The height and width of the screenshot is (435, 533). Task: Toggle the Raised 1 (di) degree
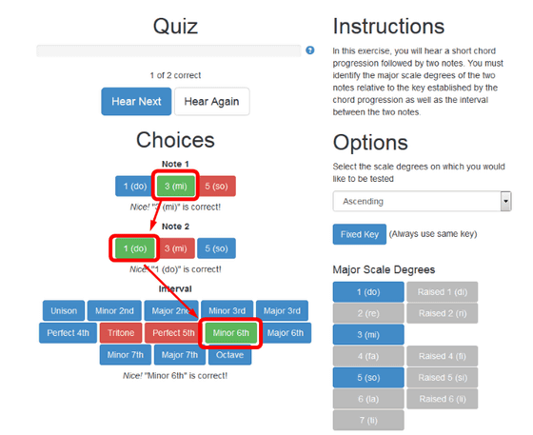click(x=443, y=292)
